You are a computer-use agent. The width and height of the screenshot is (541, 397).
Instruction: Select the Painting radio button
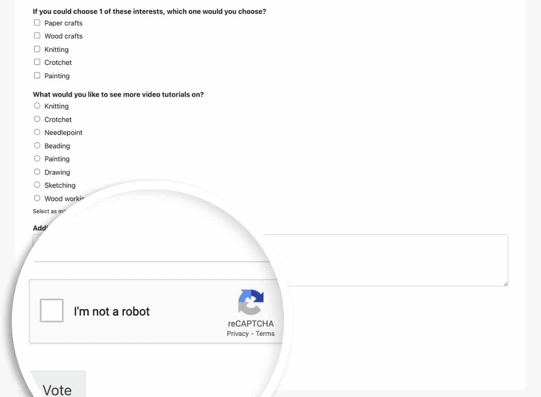[37, 159]
